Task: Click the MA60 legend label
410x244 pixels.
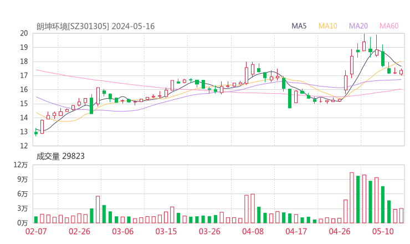Action: point(389,26)
